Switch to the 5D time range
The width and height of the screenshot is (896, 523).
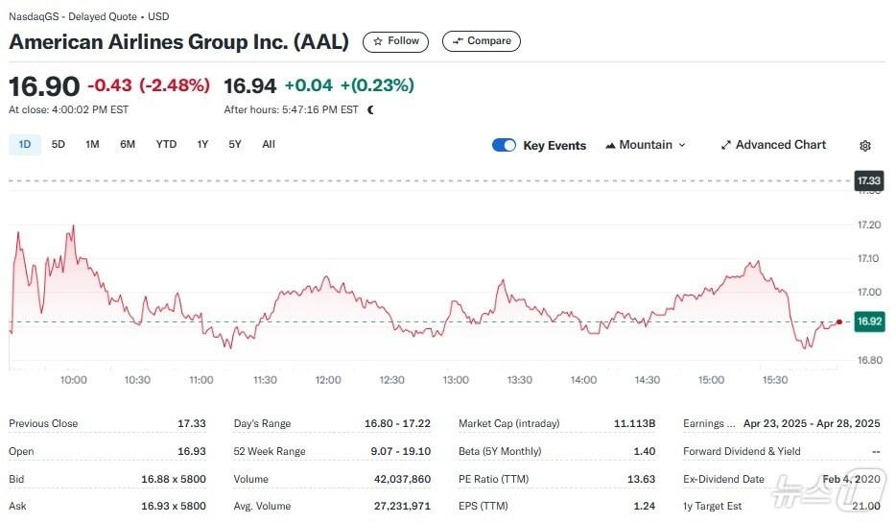[x=59, y=145]
